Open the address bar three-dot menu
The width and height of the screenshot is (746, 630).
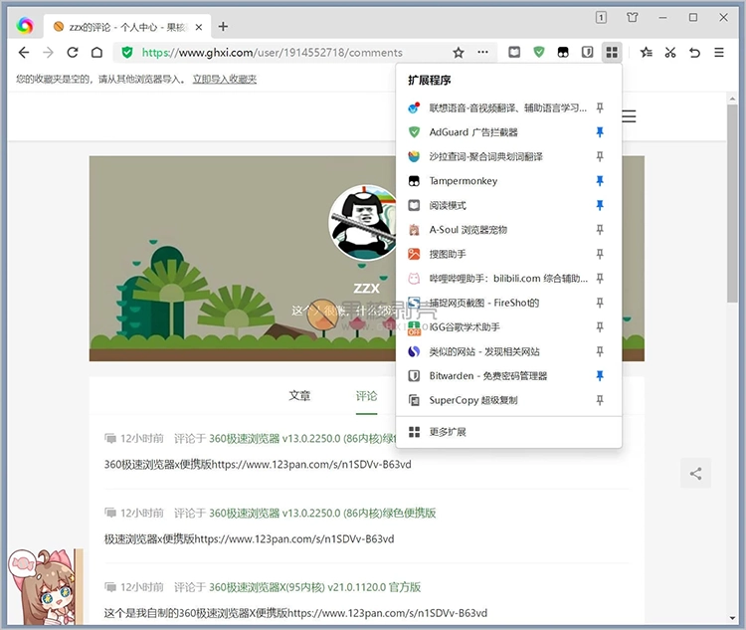[x=482, y=52]
